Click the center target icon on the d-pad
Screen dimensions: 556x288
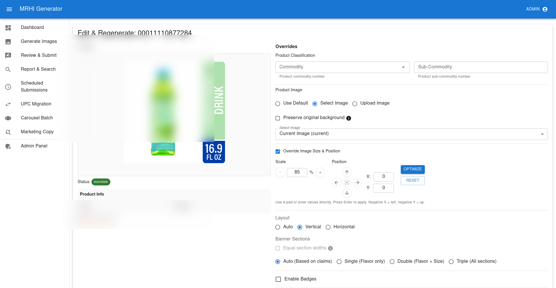tap(347, 183)
